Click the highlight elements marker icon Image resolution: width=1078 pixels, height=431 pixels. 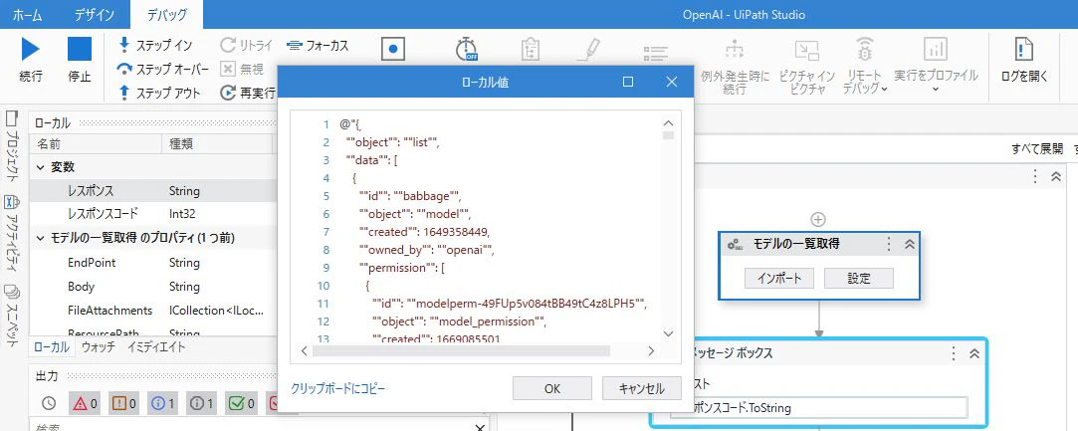click(589, 50)
